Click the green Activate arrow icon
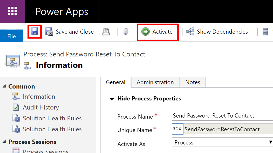Image resolution: width=273 pixels, height=153 pixels. (145, 32)
